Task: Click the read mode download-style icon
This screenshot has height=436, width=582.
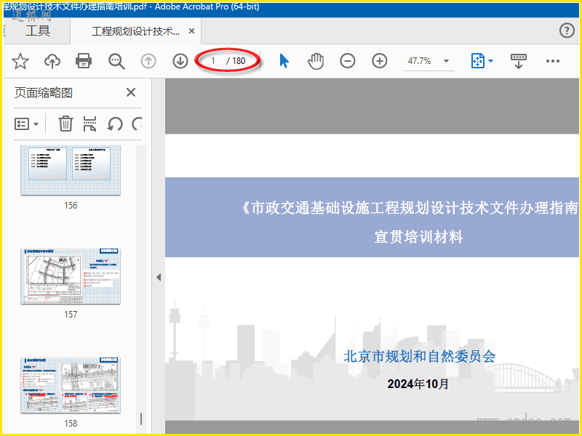Action: [x=519, y=61]
